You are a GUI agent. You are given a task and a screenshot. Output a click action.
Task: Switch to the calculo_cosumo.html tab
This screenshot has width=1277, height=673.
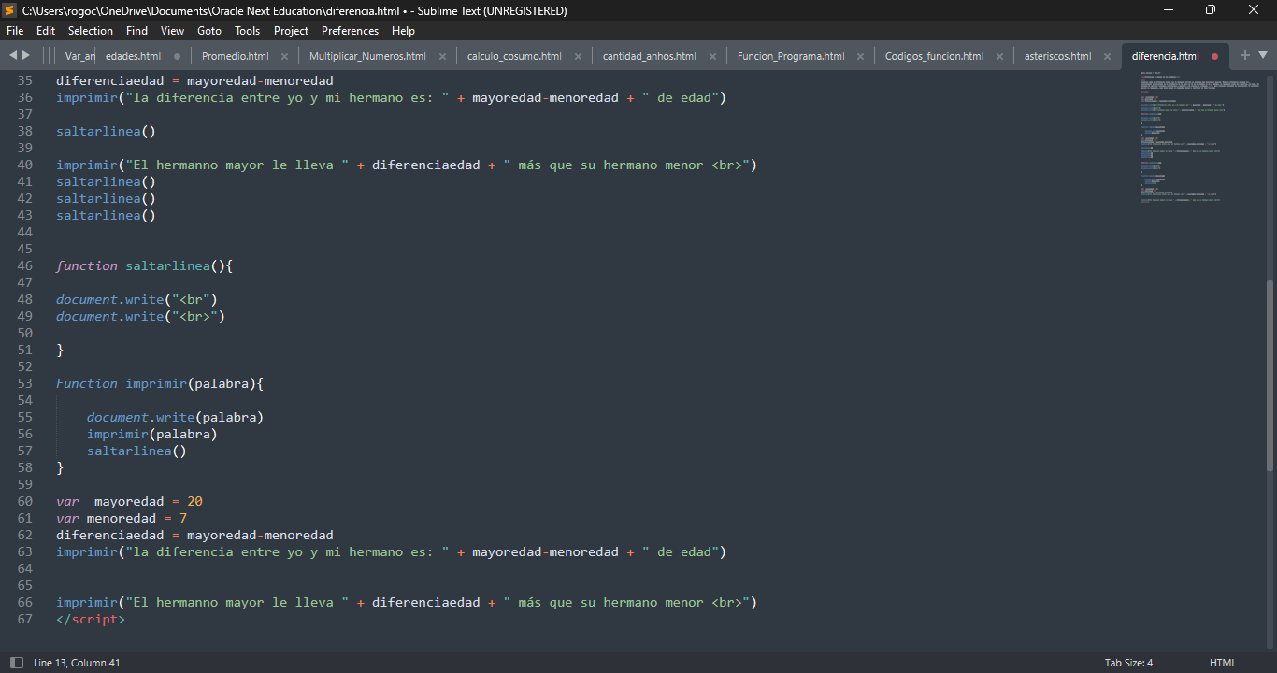pyautogui.click(x=514, y=56)
